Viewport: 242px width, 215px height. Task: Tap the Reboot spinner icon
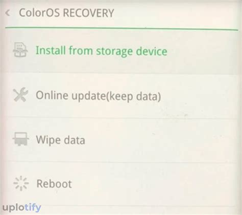tap(21, 183)
